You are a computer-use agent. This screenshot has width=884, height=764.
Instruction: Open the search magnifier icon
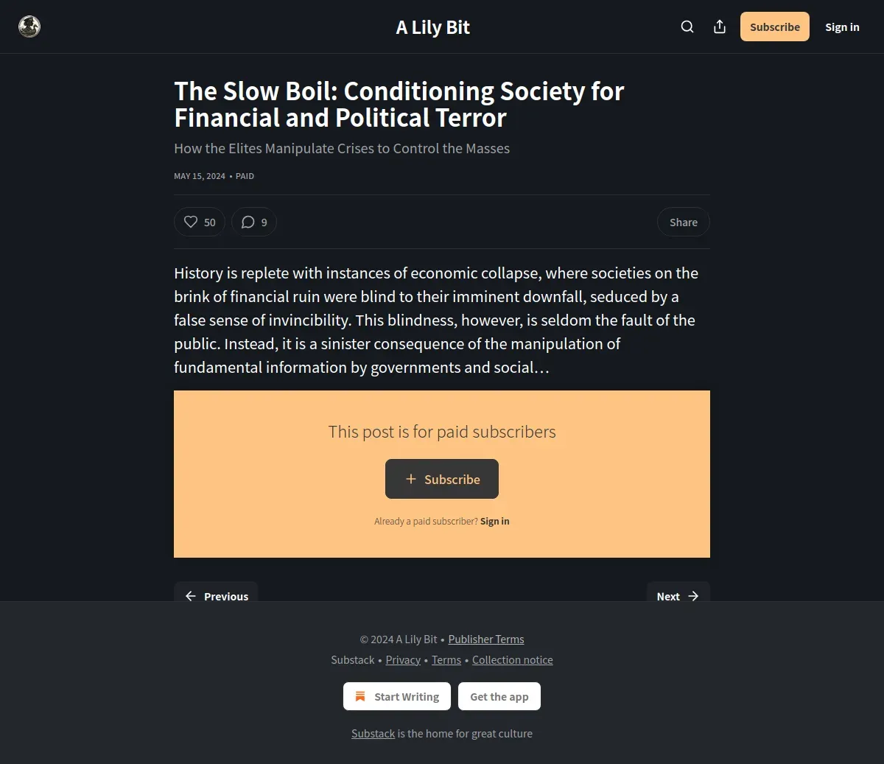pyautogui.click(x=687, y=27)
